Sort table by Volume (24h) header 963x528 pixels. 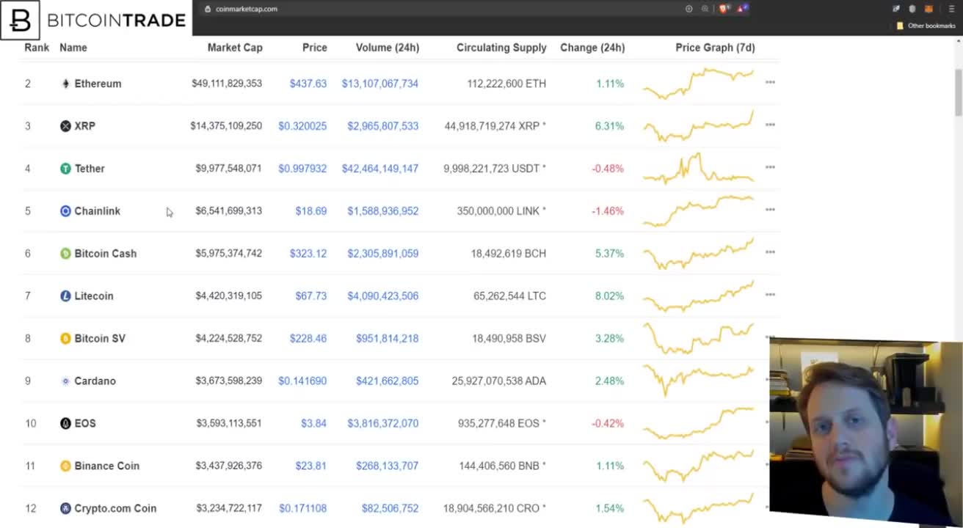[388, 48]
